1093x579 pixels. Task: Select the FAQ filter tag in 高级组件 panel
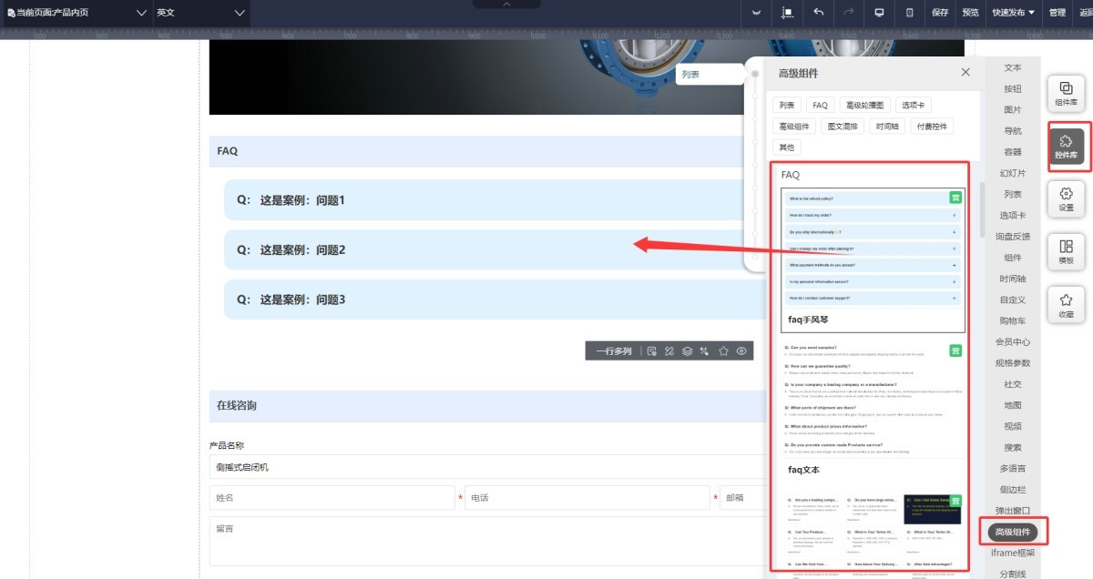coord(820,106)
